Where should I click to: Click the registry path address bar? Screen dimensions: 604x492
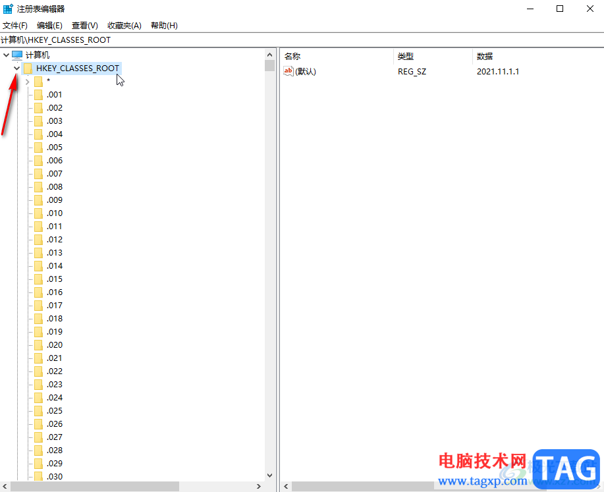click(302, 40)
